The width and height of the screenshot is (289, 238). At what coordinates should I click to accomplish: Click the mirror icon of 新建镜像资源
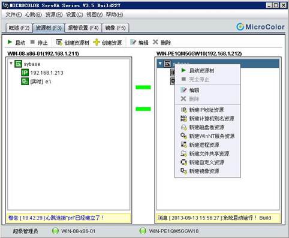click(183, 171)
